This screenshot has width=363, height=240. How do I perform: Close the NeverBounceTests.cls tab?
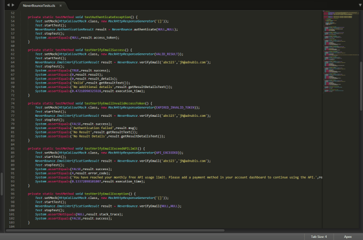click(x=61, y=5)
